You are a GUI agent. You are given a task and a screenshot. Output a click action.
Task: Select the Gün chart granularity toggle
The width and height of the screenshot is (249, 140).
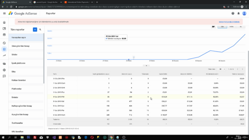point(222,27)
